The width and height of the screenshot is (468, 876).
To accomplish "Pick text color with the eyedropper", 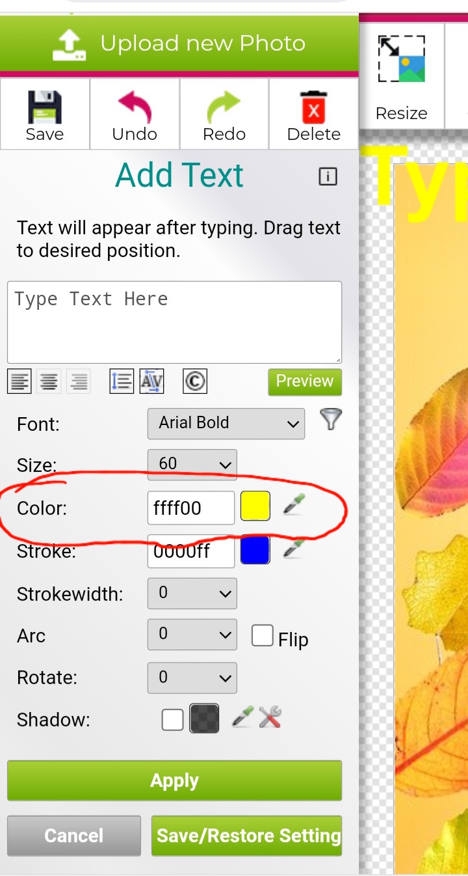I will (294, 506).
